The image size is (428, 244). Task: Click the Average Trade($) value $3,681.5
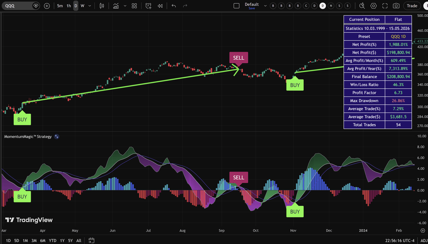[x=398, y=117]
